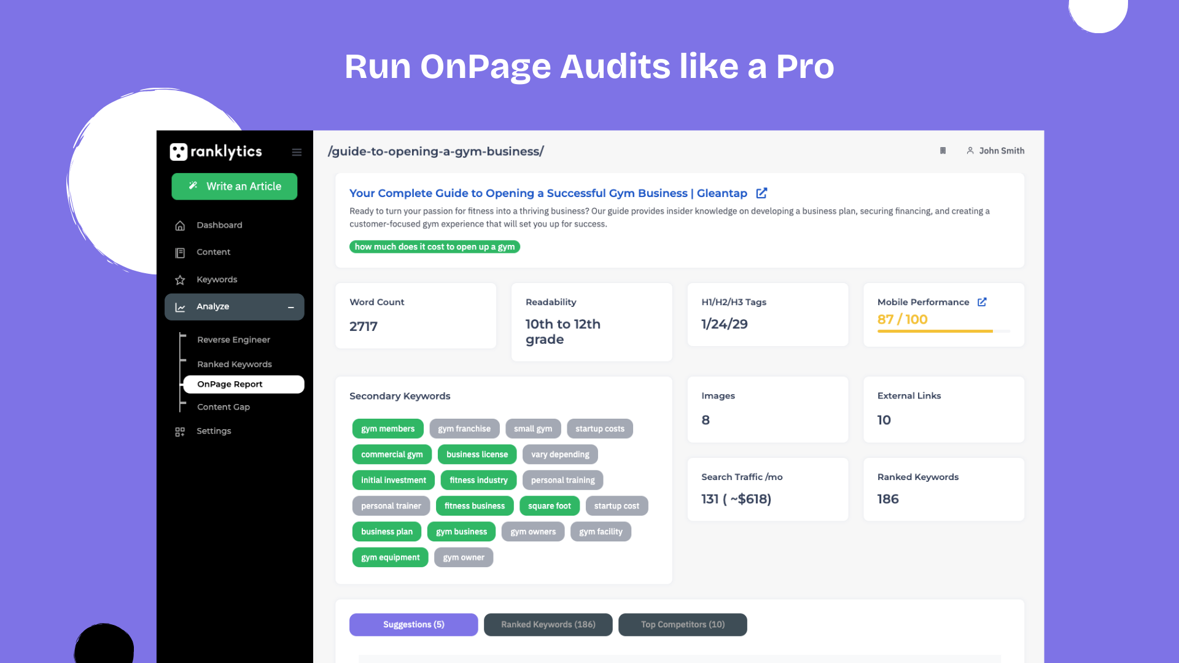Screen dimensions: 1179x663
Task: Select the Content Gap menu item
Action: click(x=223, y=406)
